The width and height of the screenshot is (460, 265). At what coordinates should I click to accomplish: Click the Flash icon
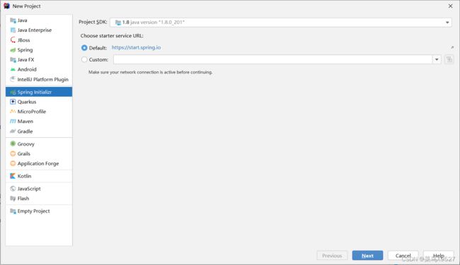tap(13, 199)
